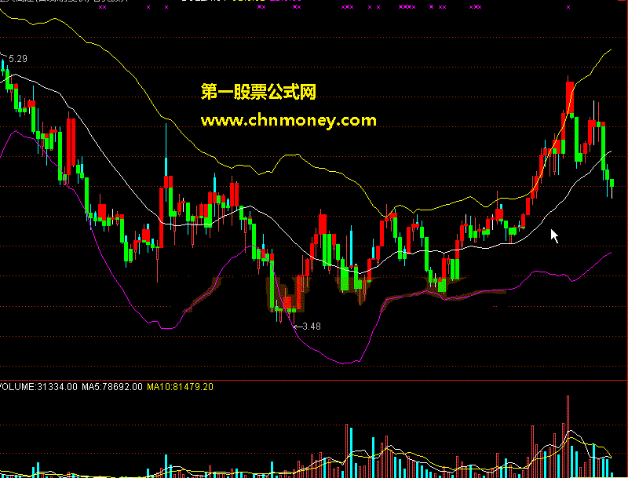628x478 pixels.
Task: Click the 3.48 low price label
Action: click(x=311, y=327)
